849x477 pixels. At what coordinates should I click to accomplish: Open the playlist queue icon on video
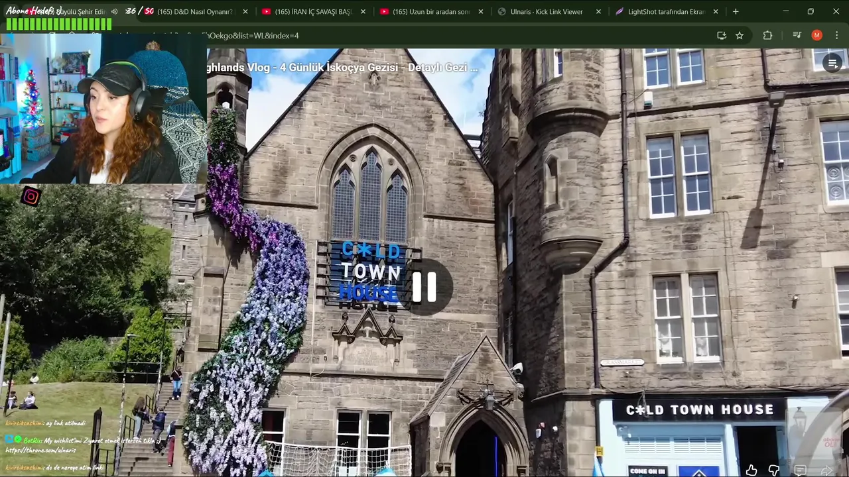pos(832,63)
